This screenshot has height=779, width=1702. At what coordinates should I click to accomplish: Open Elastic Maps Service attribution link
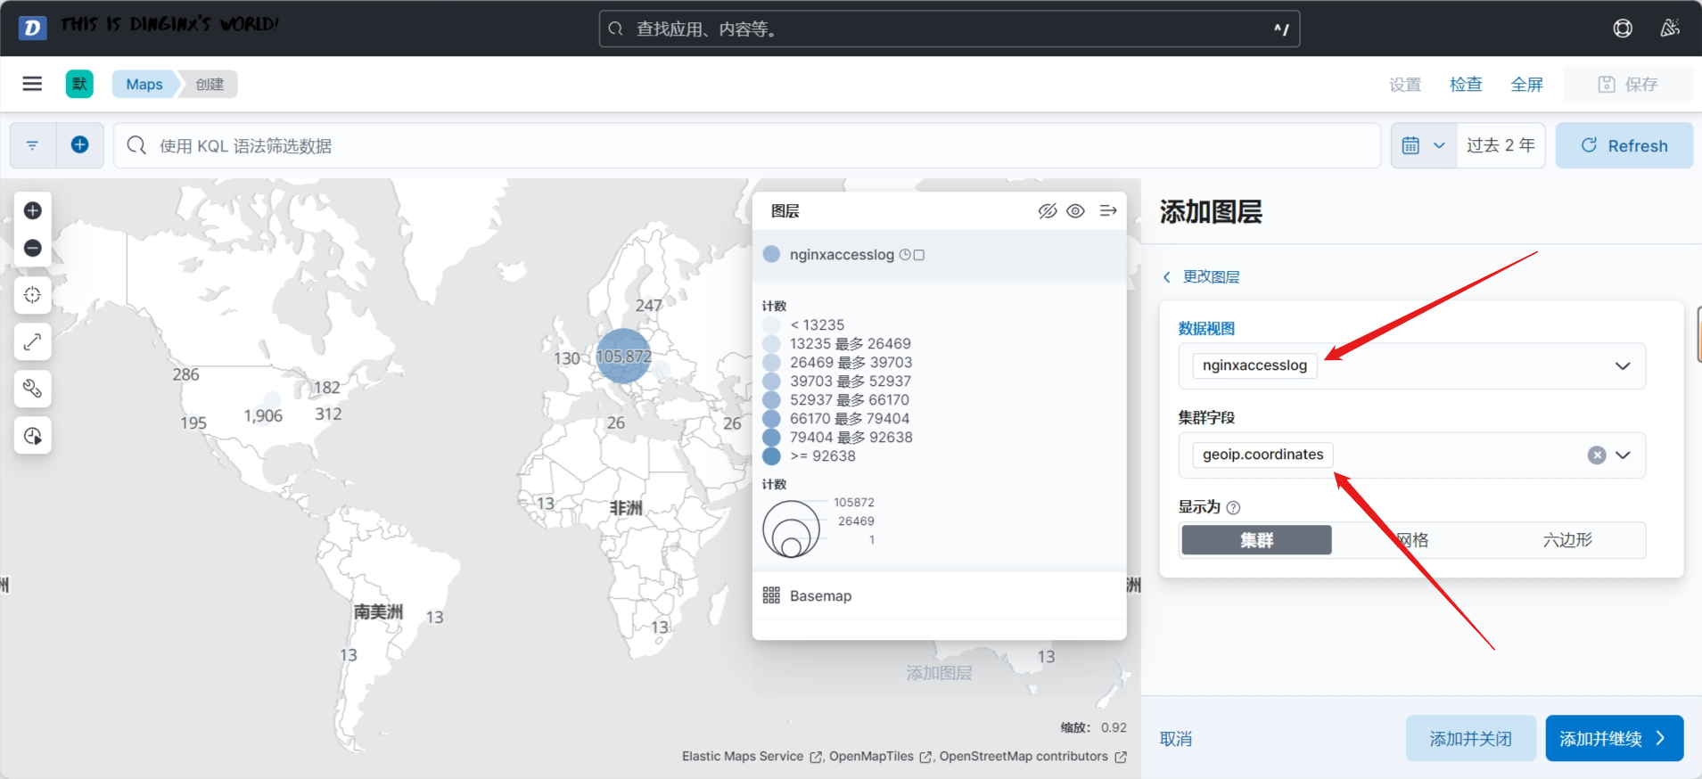click(752, 757)
